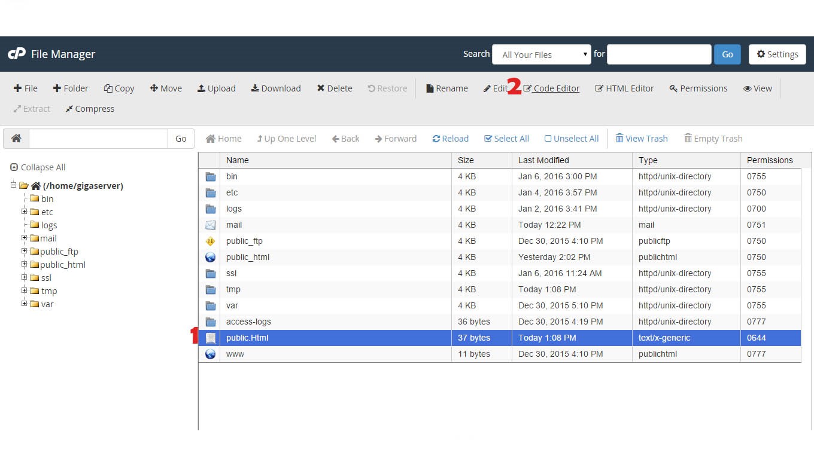Open View Trash
The width and height of the screenshot is (814, 459).
642,139
